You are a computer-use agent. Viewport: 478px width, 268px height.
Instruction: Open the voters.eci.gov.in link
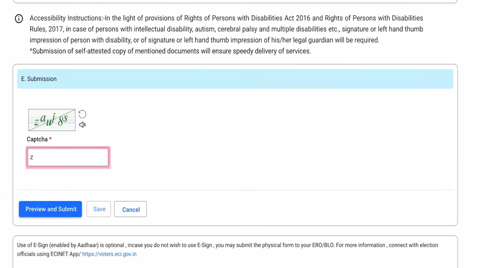(x=109, y=254)
